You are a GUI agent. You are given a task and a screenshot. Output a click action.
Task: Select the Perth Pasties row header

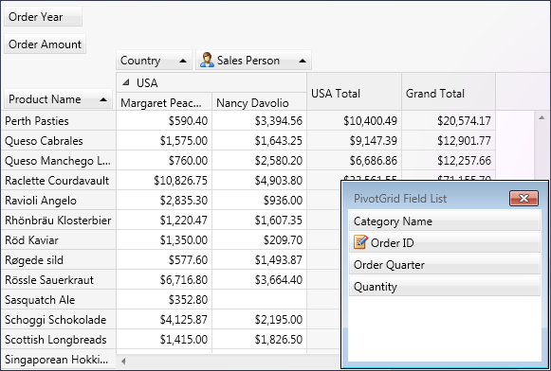[x=59, y=120]
